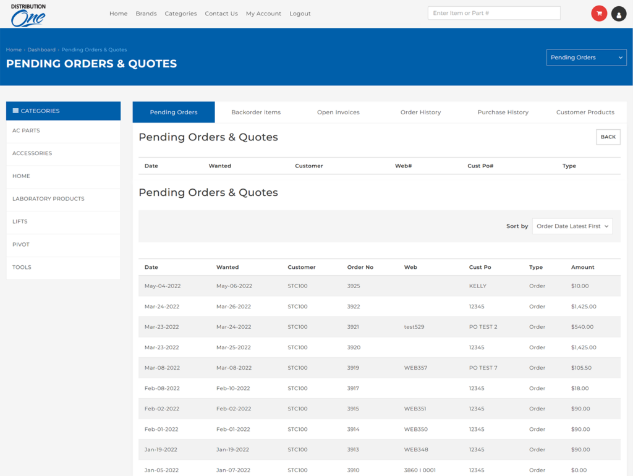
Task: Click order number 3915
Action: tap(353, 409)
